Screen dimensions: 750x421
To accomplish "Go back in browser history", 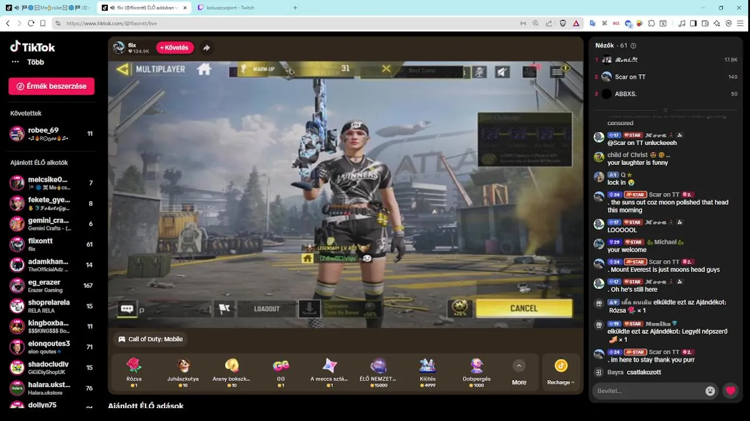I will point(8,23).
